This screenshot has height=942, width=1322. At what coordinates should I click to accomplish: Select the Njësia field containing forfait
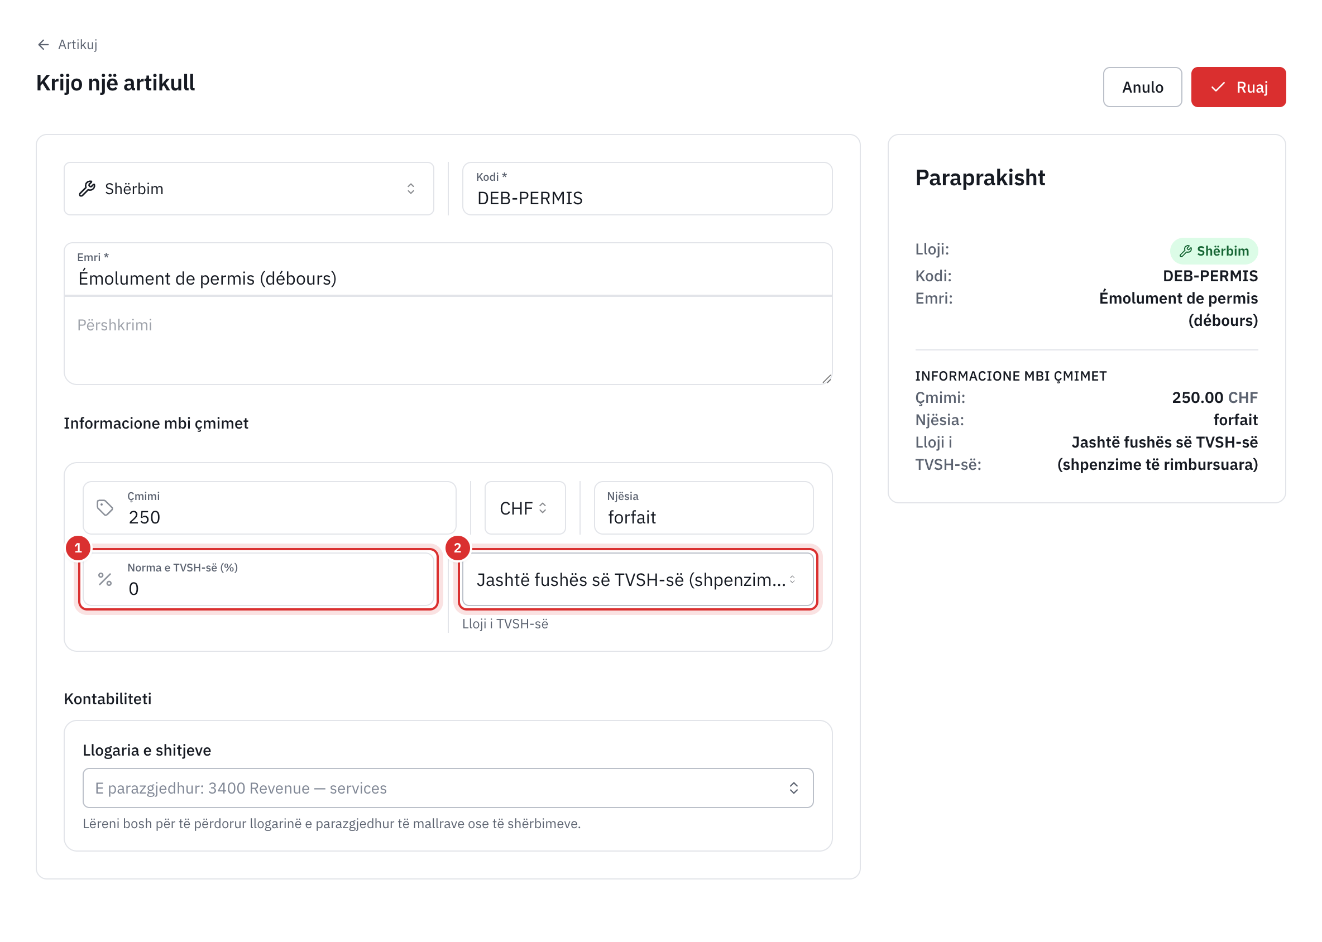(703, 508)
